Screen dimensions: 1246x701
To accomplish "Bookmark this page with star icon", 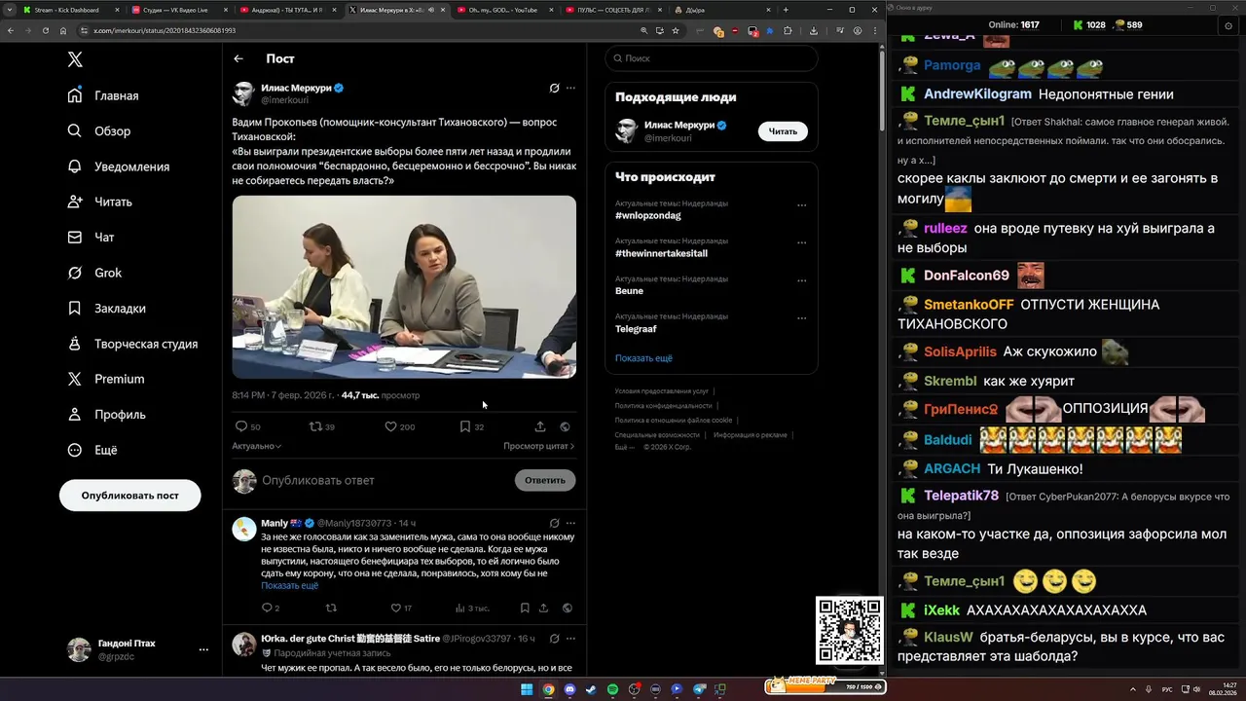I will (676, 30).
